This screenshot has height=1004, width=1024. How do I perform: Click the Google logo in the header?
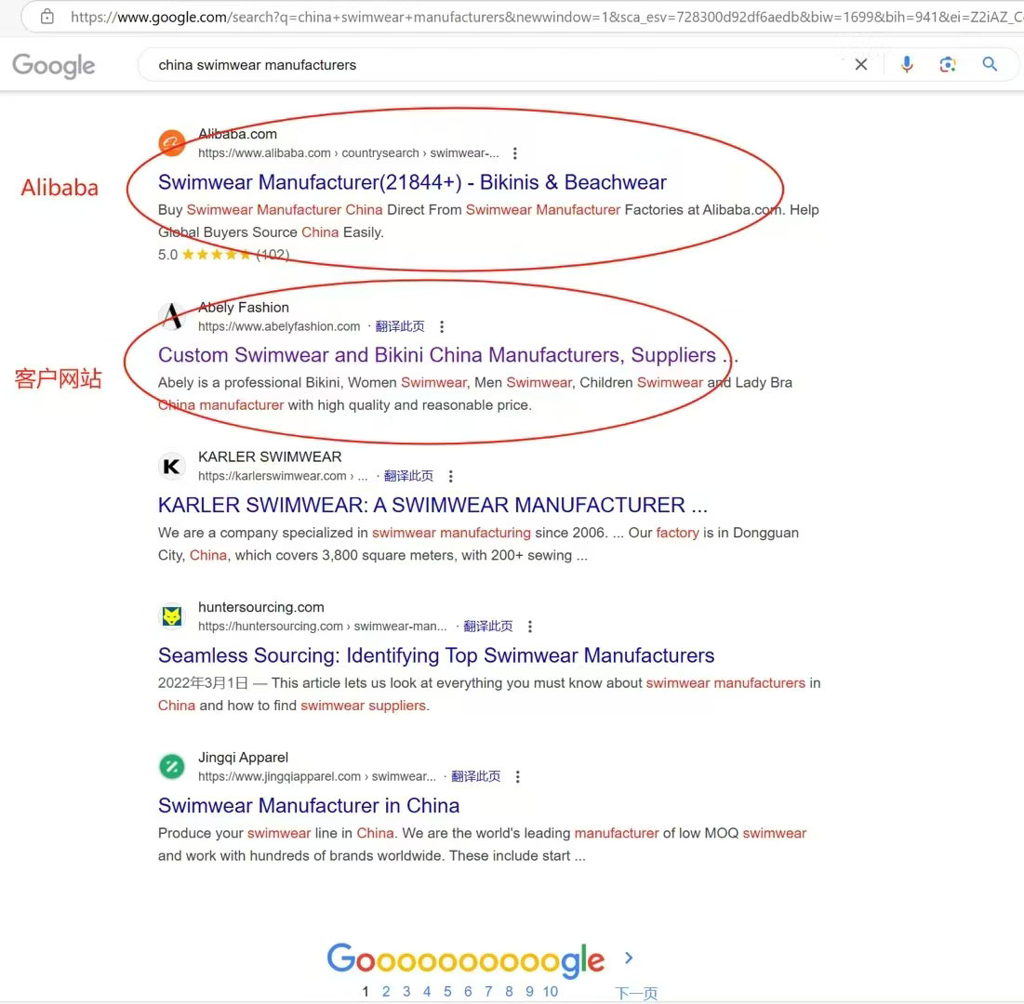click(x=54, y=65)
